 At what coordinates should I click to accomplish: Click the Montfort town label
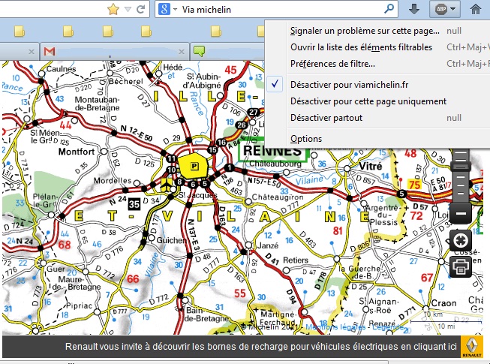(77, 152)
